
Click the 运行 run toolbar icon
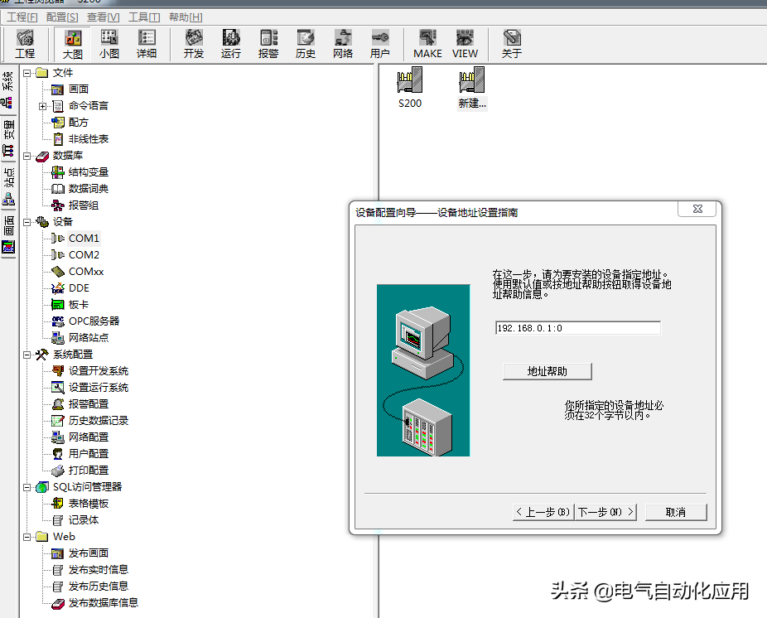point(231,44)
